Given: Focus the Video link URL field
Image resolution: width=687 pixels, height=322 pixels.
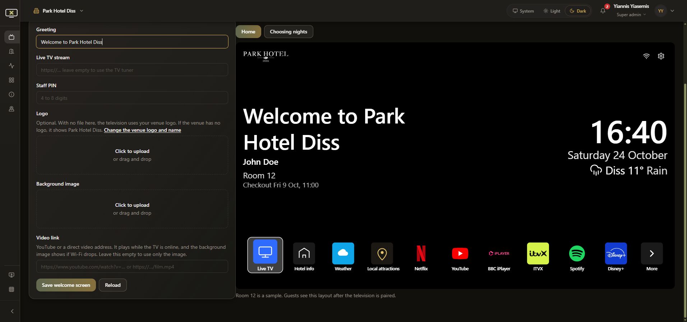Looking at the screenshot, I should pos(132,266).
